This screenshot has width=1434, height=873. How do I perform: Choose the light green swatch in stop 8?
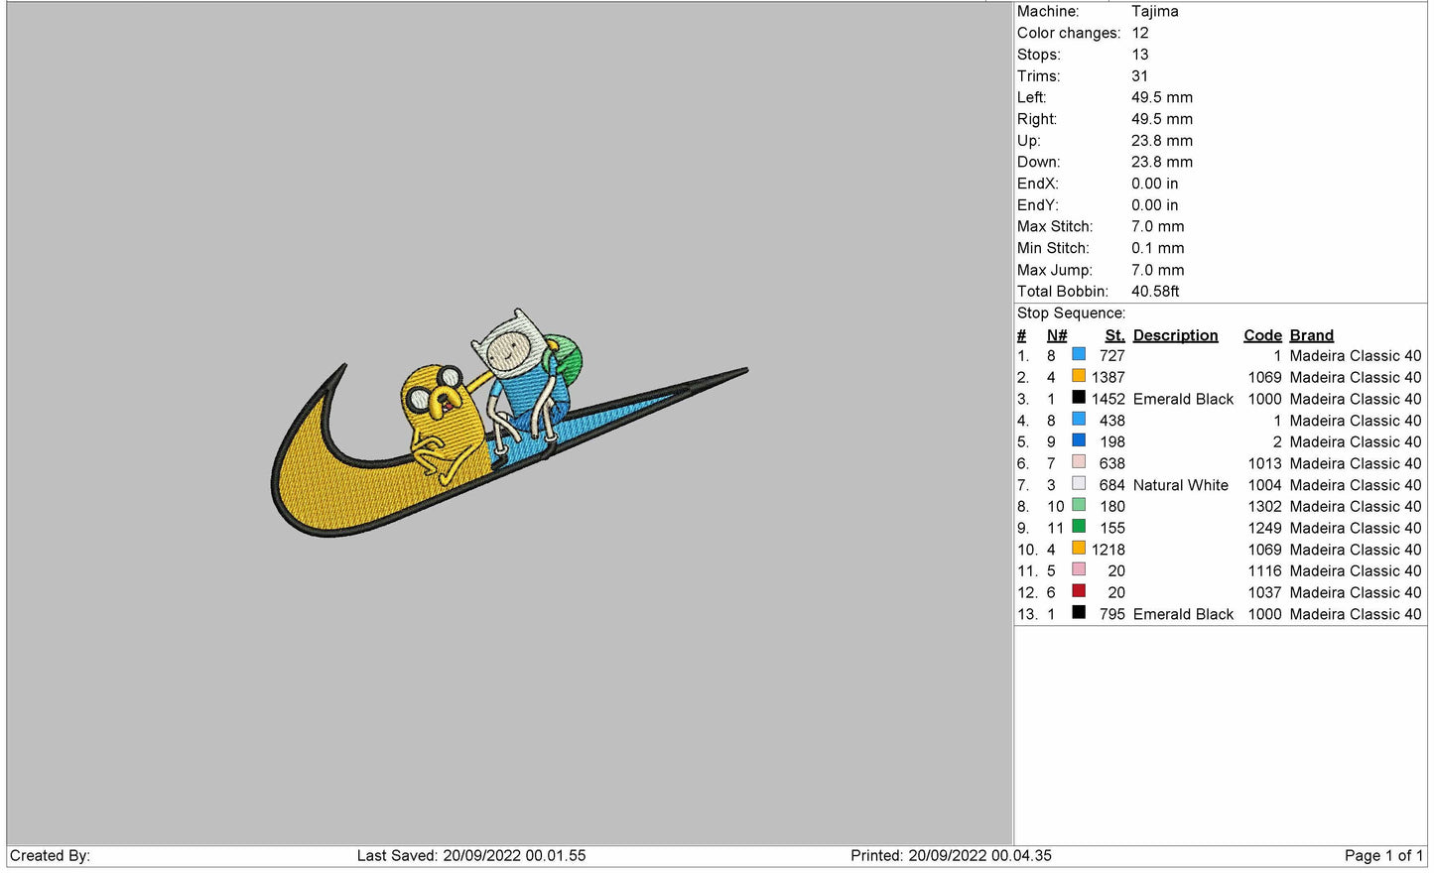(x=1079, y=505)
